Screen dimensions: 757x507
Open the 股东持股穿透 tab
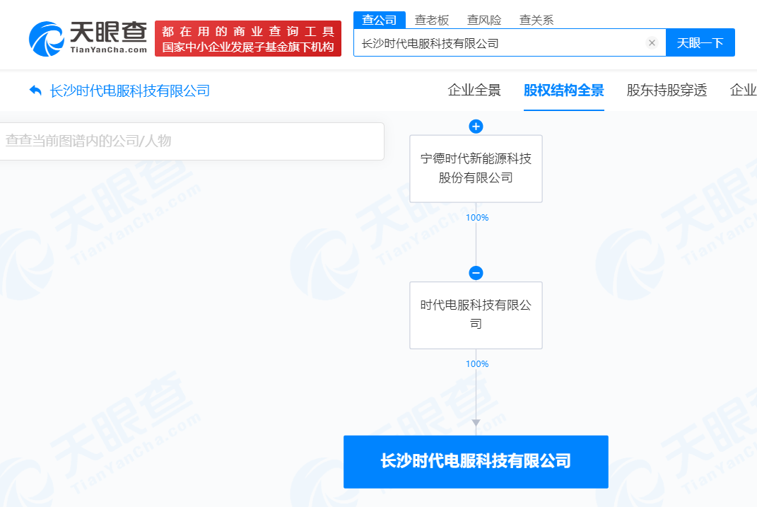pyautogui.click(x=667, y=91)
